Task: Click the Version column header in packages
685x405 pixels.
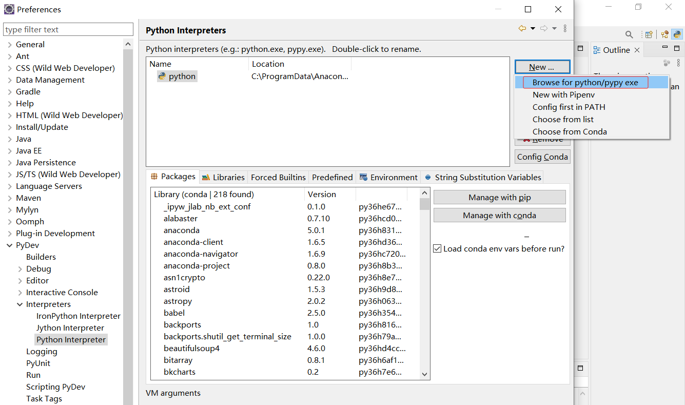Action: tap(330, 195)
